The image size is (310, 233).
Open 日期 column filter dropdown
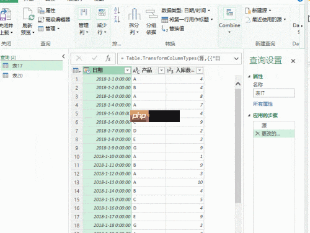tap(128, 71)
